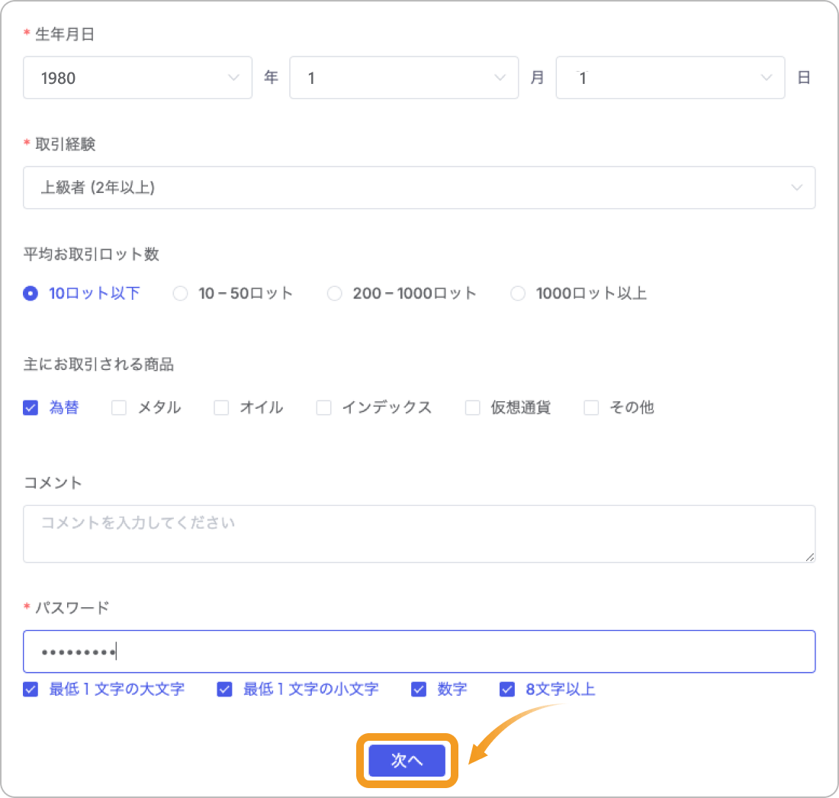The width and height of the screenshot is (839, 798).
Task: Click the パスワード field label
Action: pyautogui.click(x=72, y=608)
